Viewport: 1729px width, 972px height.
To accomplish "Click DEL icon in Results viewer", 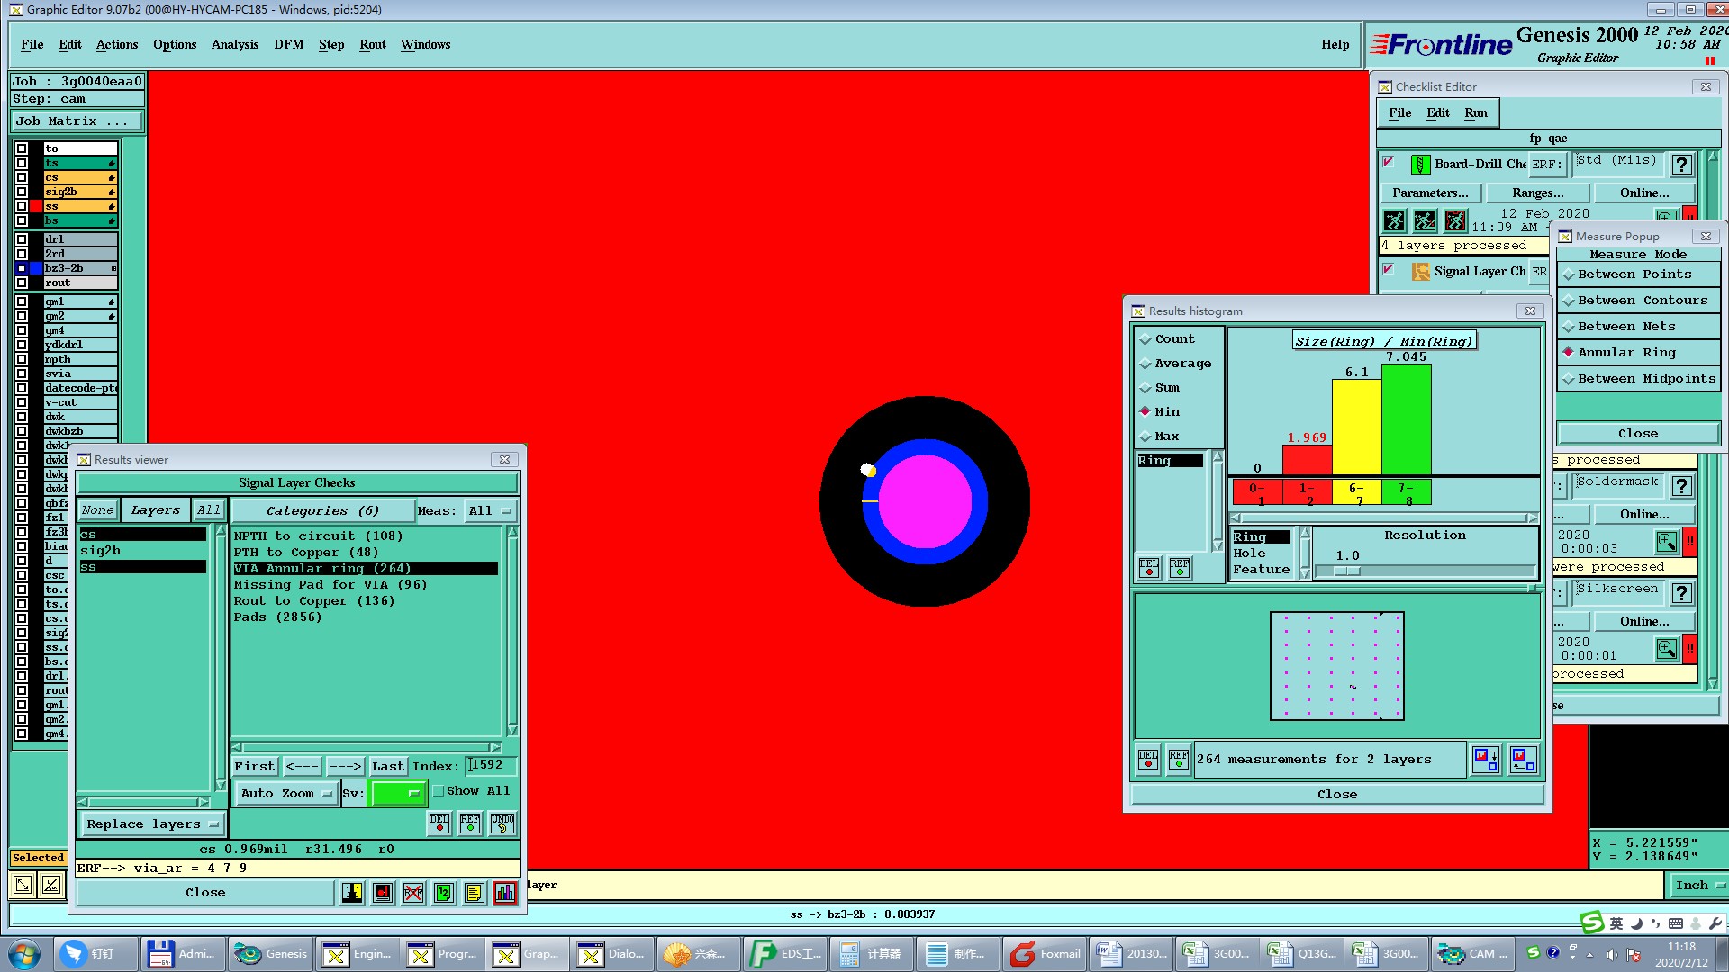I will (439, 823).
